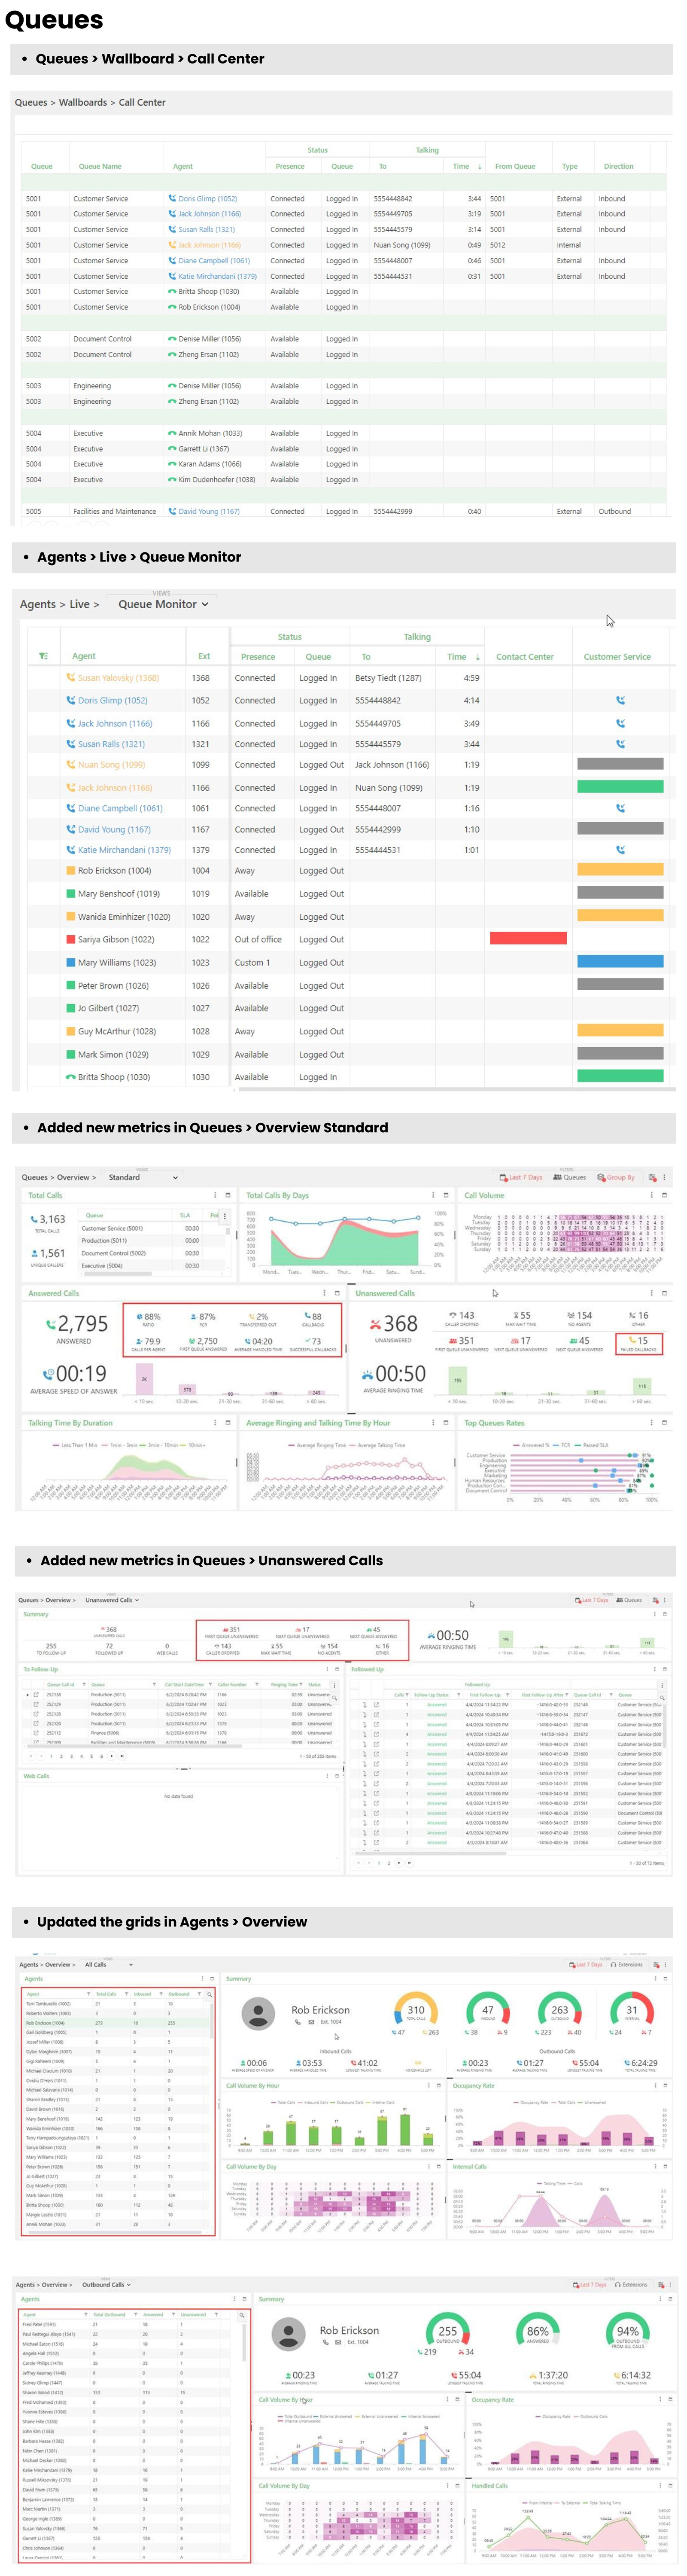Click Ext column header in Queue Monitor
The height and width of the screenshot is (2576, 687).
coord(204,656)
